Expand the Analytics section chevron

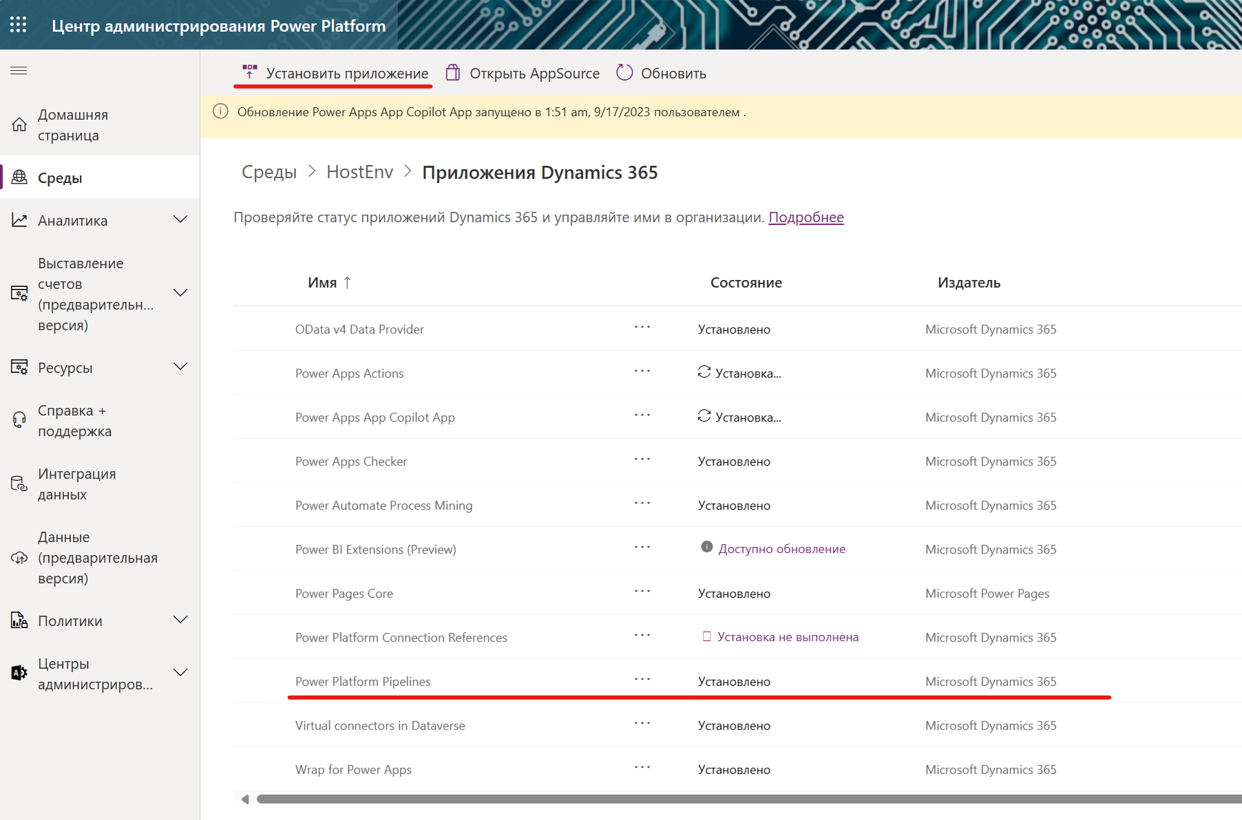[x=180, y=220]
